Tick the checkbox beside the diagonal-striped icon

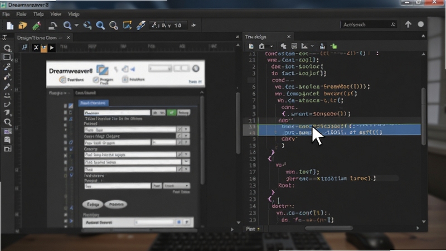(x=65, y=106)
